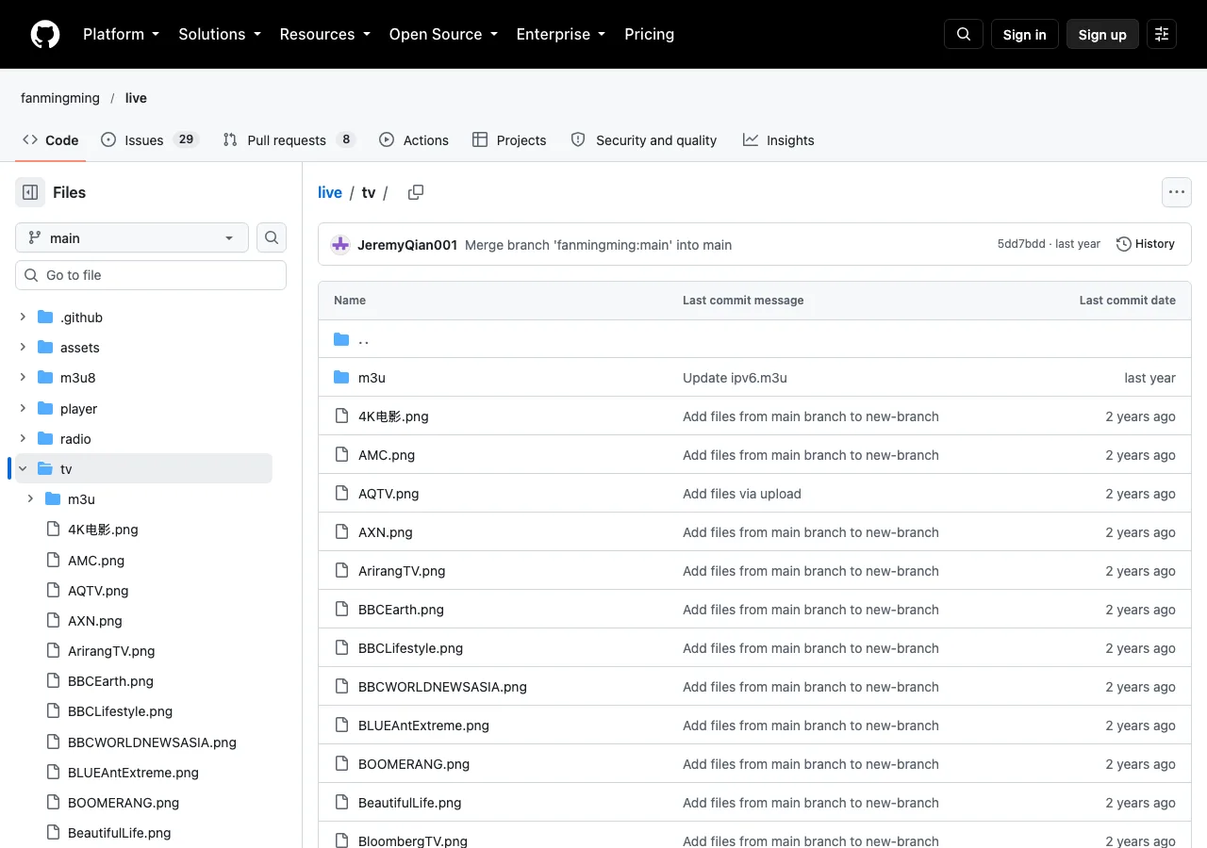Expand the m3u subfolder chevron in tree

pos(30,499)
